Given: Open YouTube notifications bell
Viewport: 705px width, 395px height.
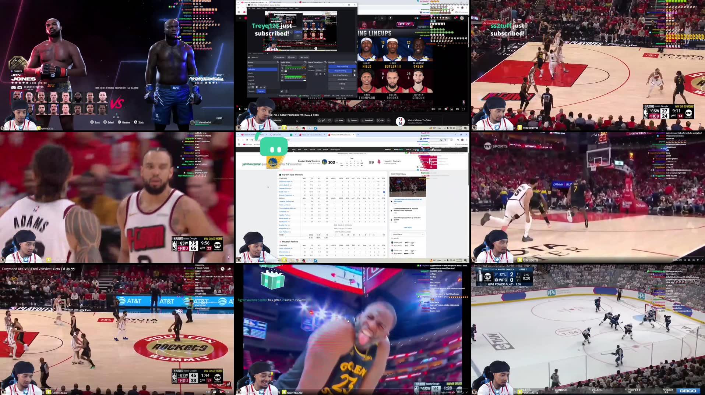Looking at the screenshot, I should pyautogui.click(x=455, y=18).
